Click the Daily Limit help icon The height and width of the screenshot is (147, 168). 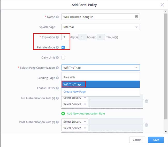pos(57,58)
